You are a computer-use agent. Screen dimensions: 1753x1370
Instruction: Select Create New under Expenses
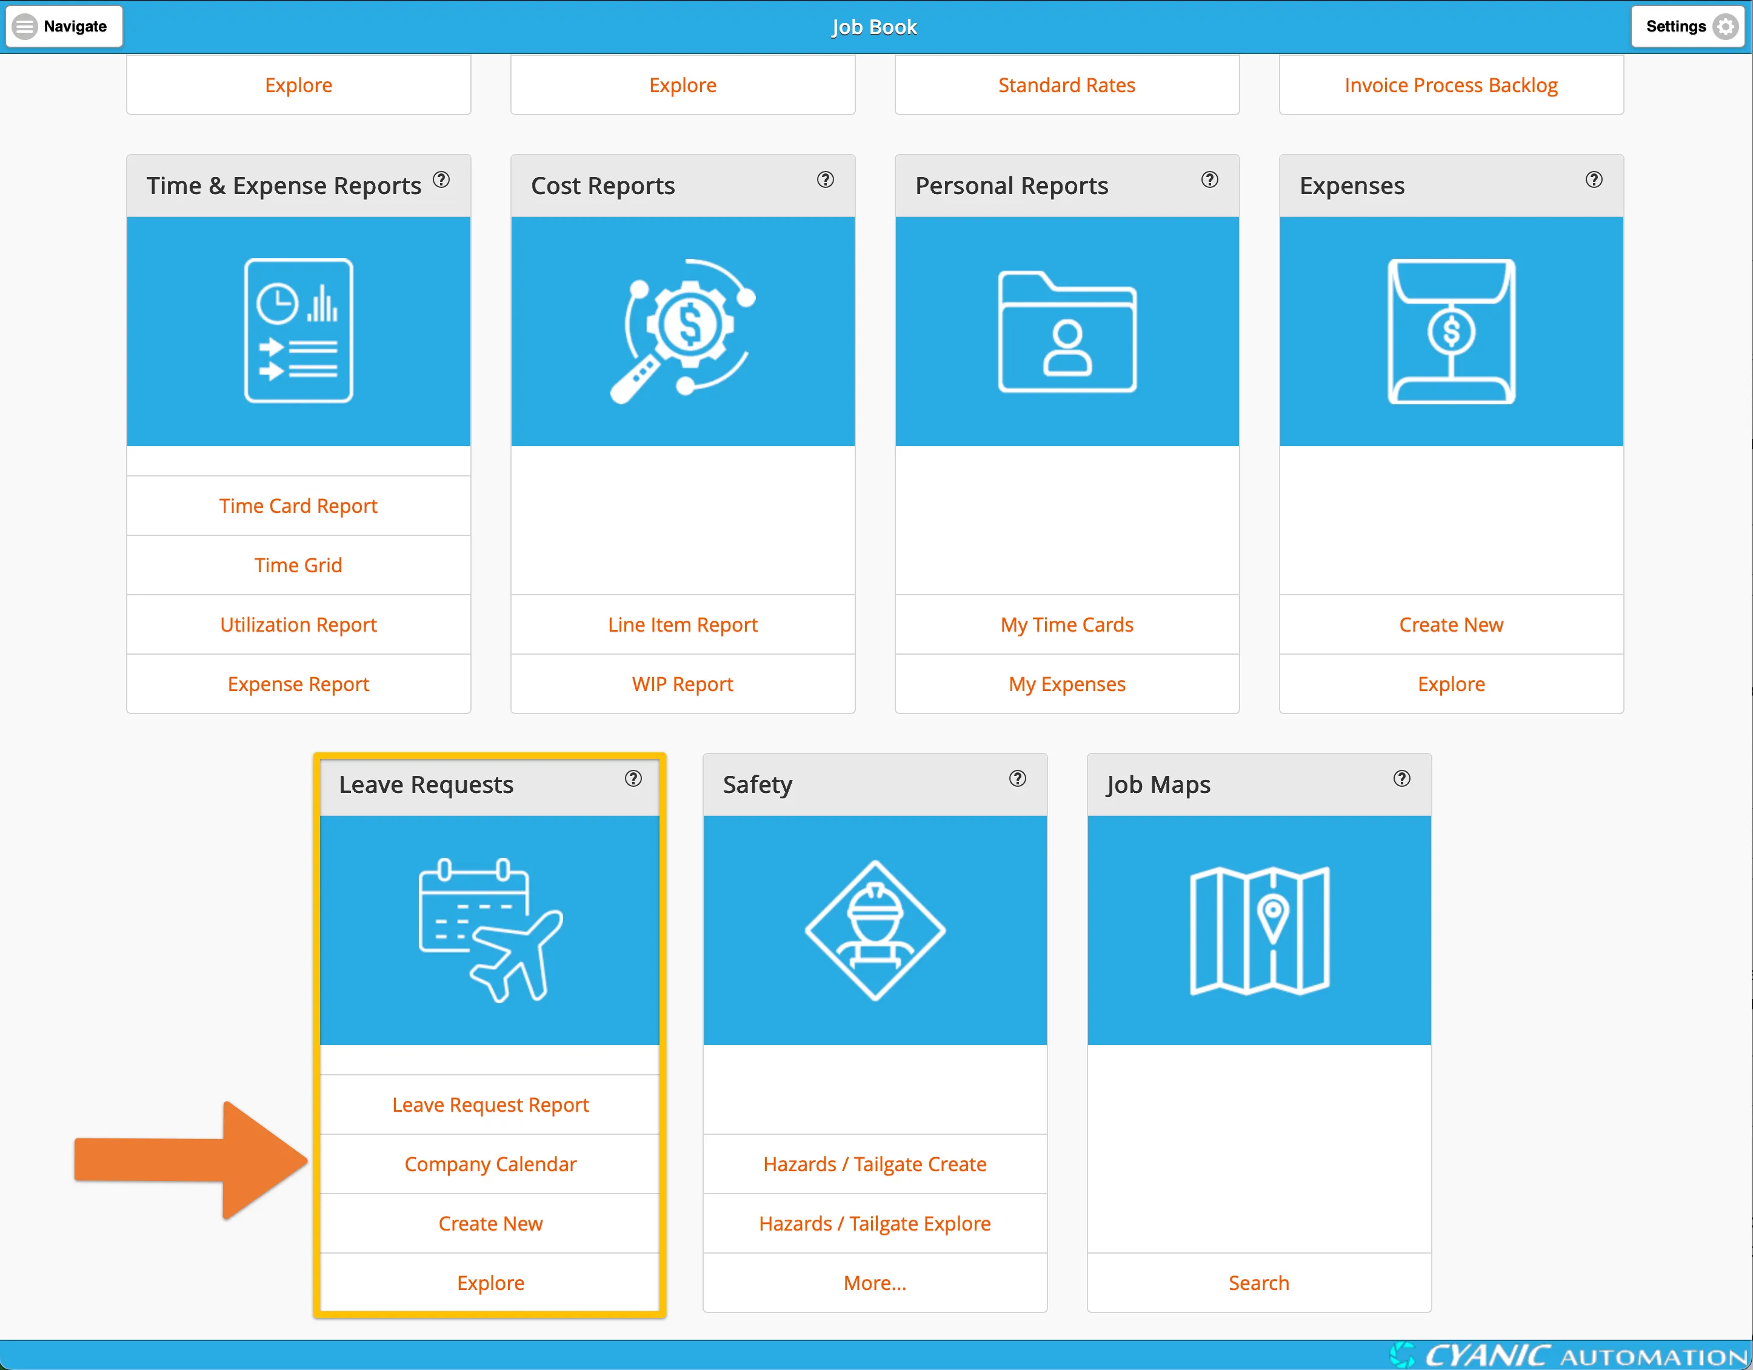tap(1451, 624)
